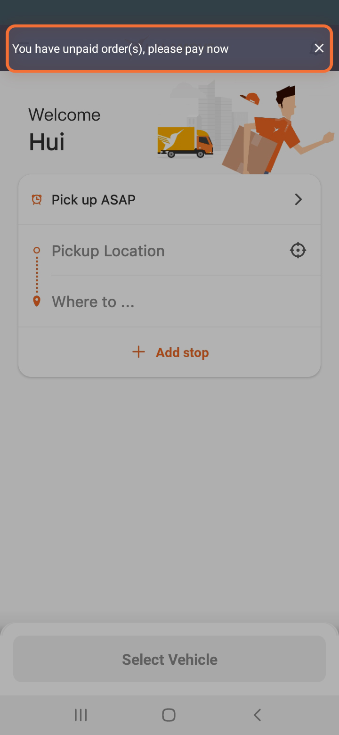Go to Android home button
339x735 pixels.
[169, 715]
